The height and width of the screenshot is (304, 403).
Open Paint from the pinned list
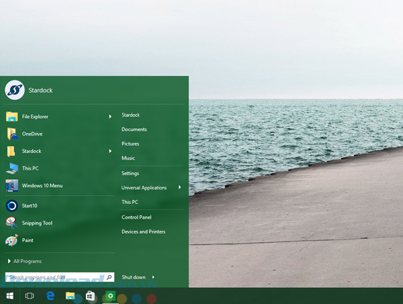pos(12,240)
